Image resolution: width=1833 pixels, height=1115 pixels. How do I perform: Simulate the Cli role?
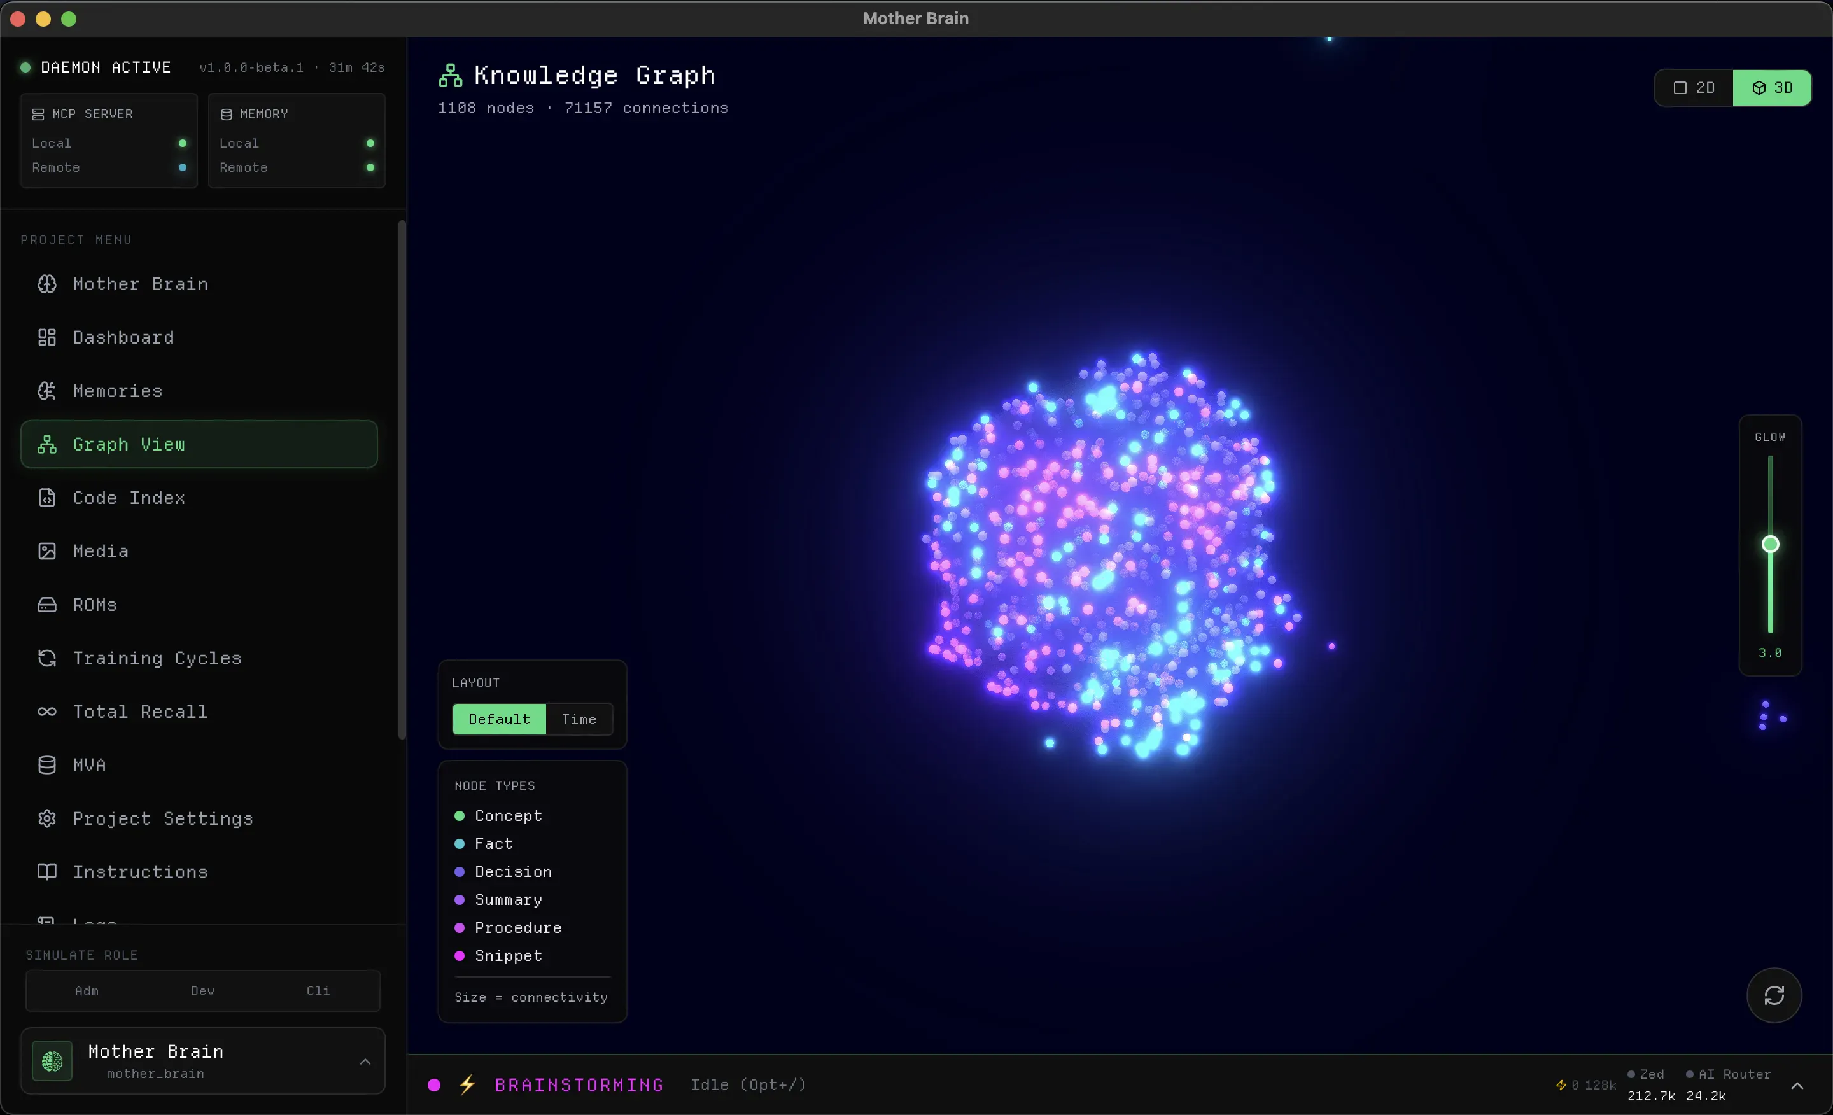[x=318, y=991]
